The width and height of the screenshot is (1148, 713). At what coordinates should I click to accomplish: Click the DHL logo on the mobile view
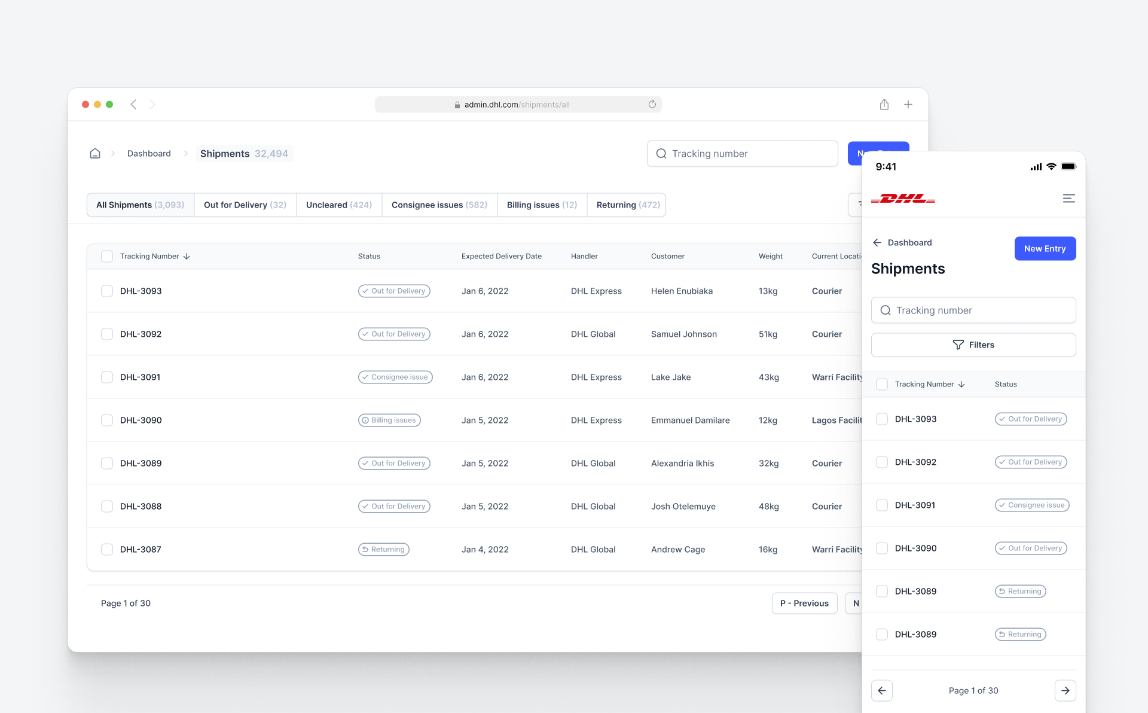(904, 199)
